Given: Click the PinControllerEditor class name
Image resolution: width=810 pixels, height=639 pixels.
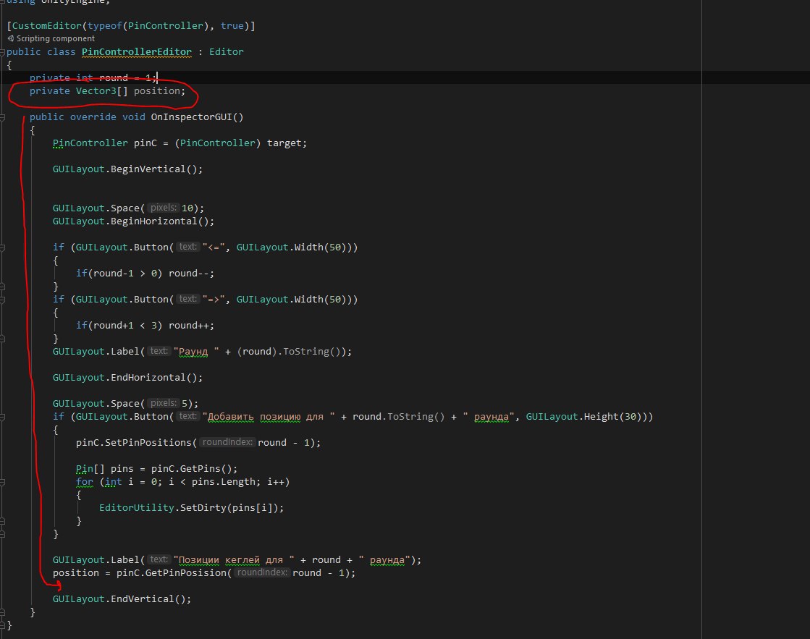Looking at the screenshot, I should pos(136,51).
